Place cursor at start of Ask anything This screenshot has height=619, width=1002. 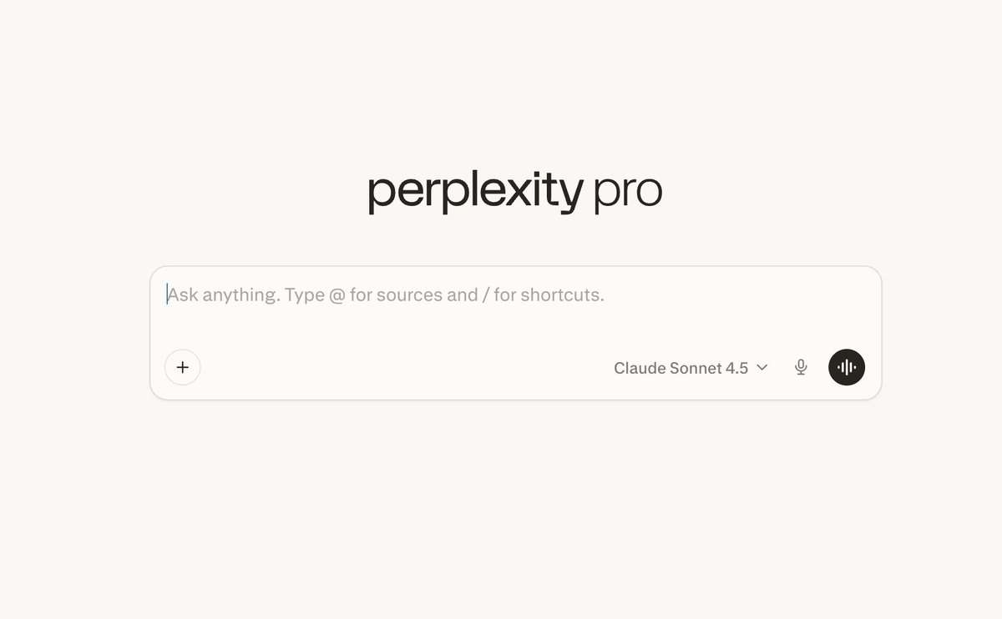(x=169, y=295)
